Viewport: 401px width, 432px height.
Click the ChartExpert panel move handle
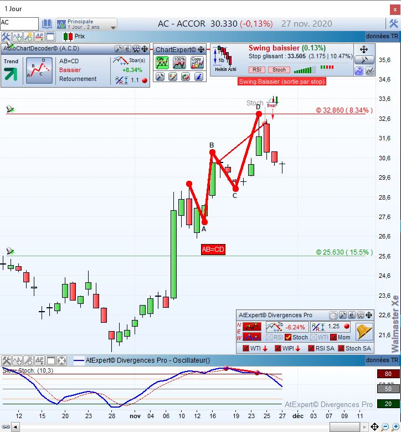coord(201,49)
